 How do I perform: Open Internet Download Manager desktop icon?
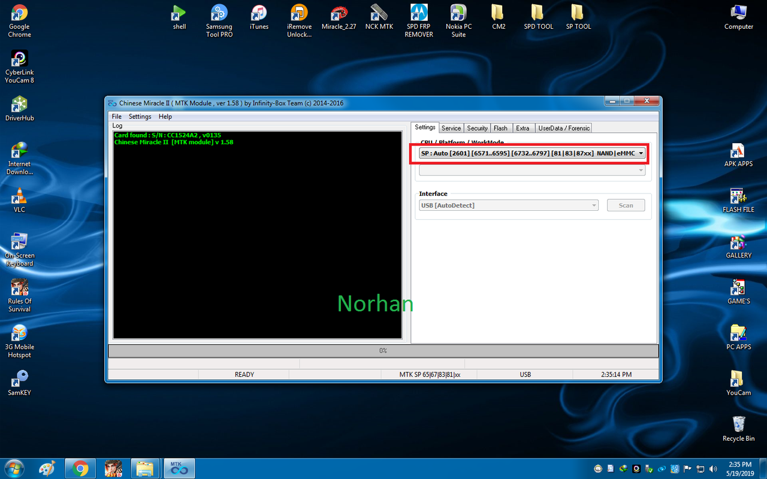(x=19, y=158)
